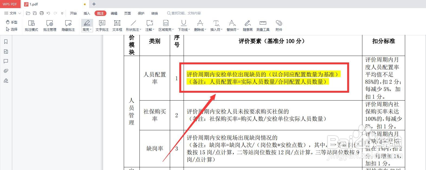Click the 形状批注 shape annotation icon

[134, 23]
